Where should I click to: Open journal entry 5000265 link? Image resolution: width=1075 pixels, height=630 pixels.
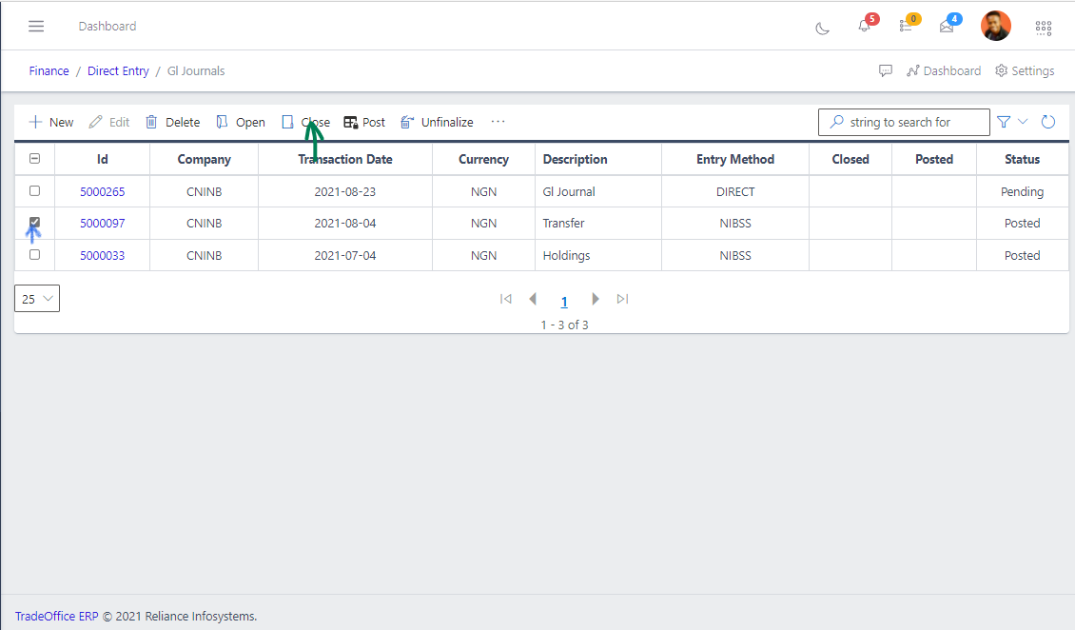coord(102,191)
